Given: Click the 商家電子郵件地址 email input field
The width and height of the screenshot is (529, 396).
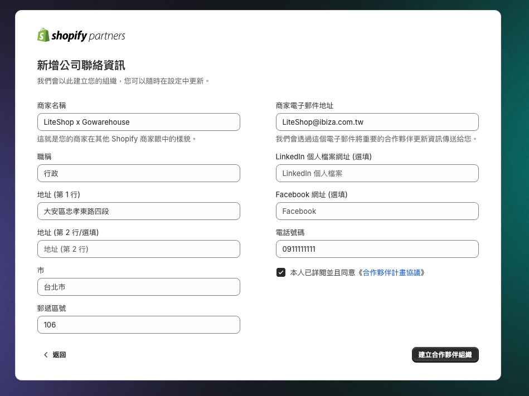Looking at the screenshot, I should 377,122.
